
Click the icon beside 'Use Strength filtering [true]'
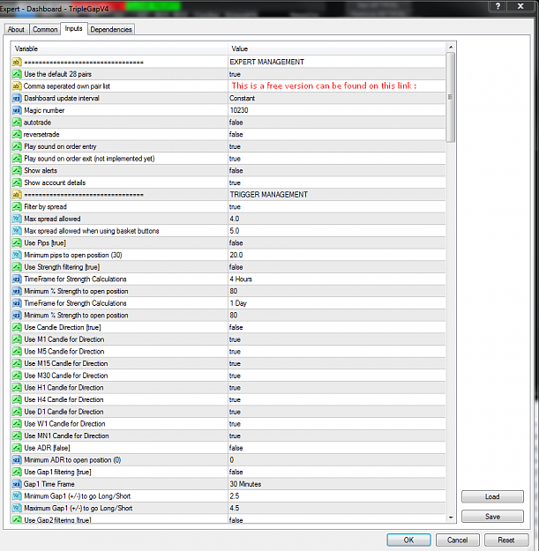17,267
